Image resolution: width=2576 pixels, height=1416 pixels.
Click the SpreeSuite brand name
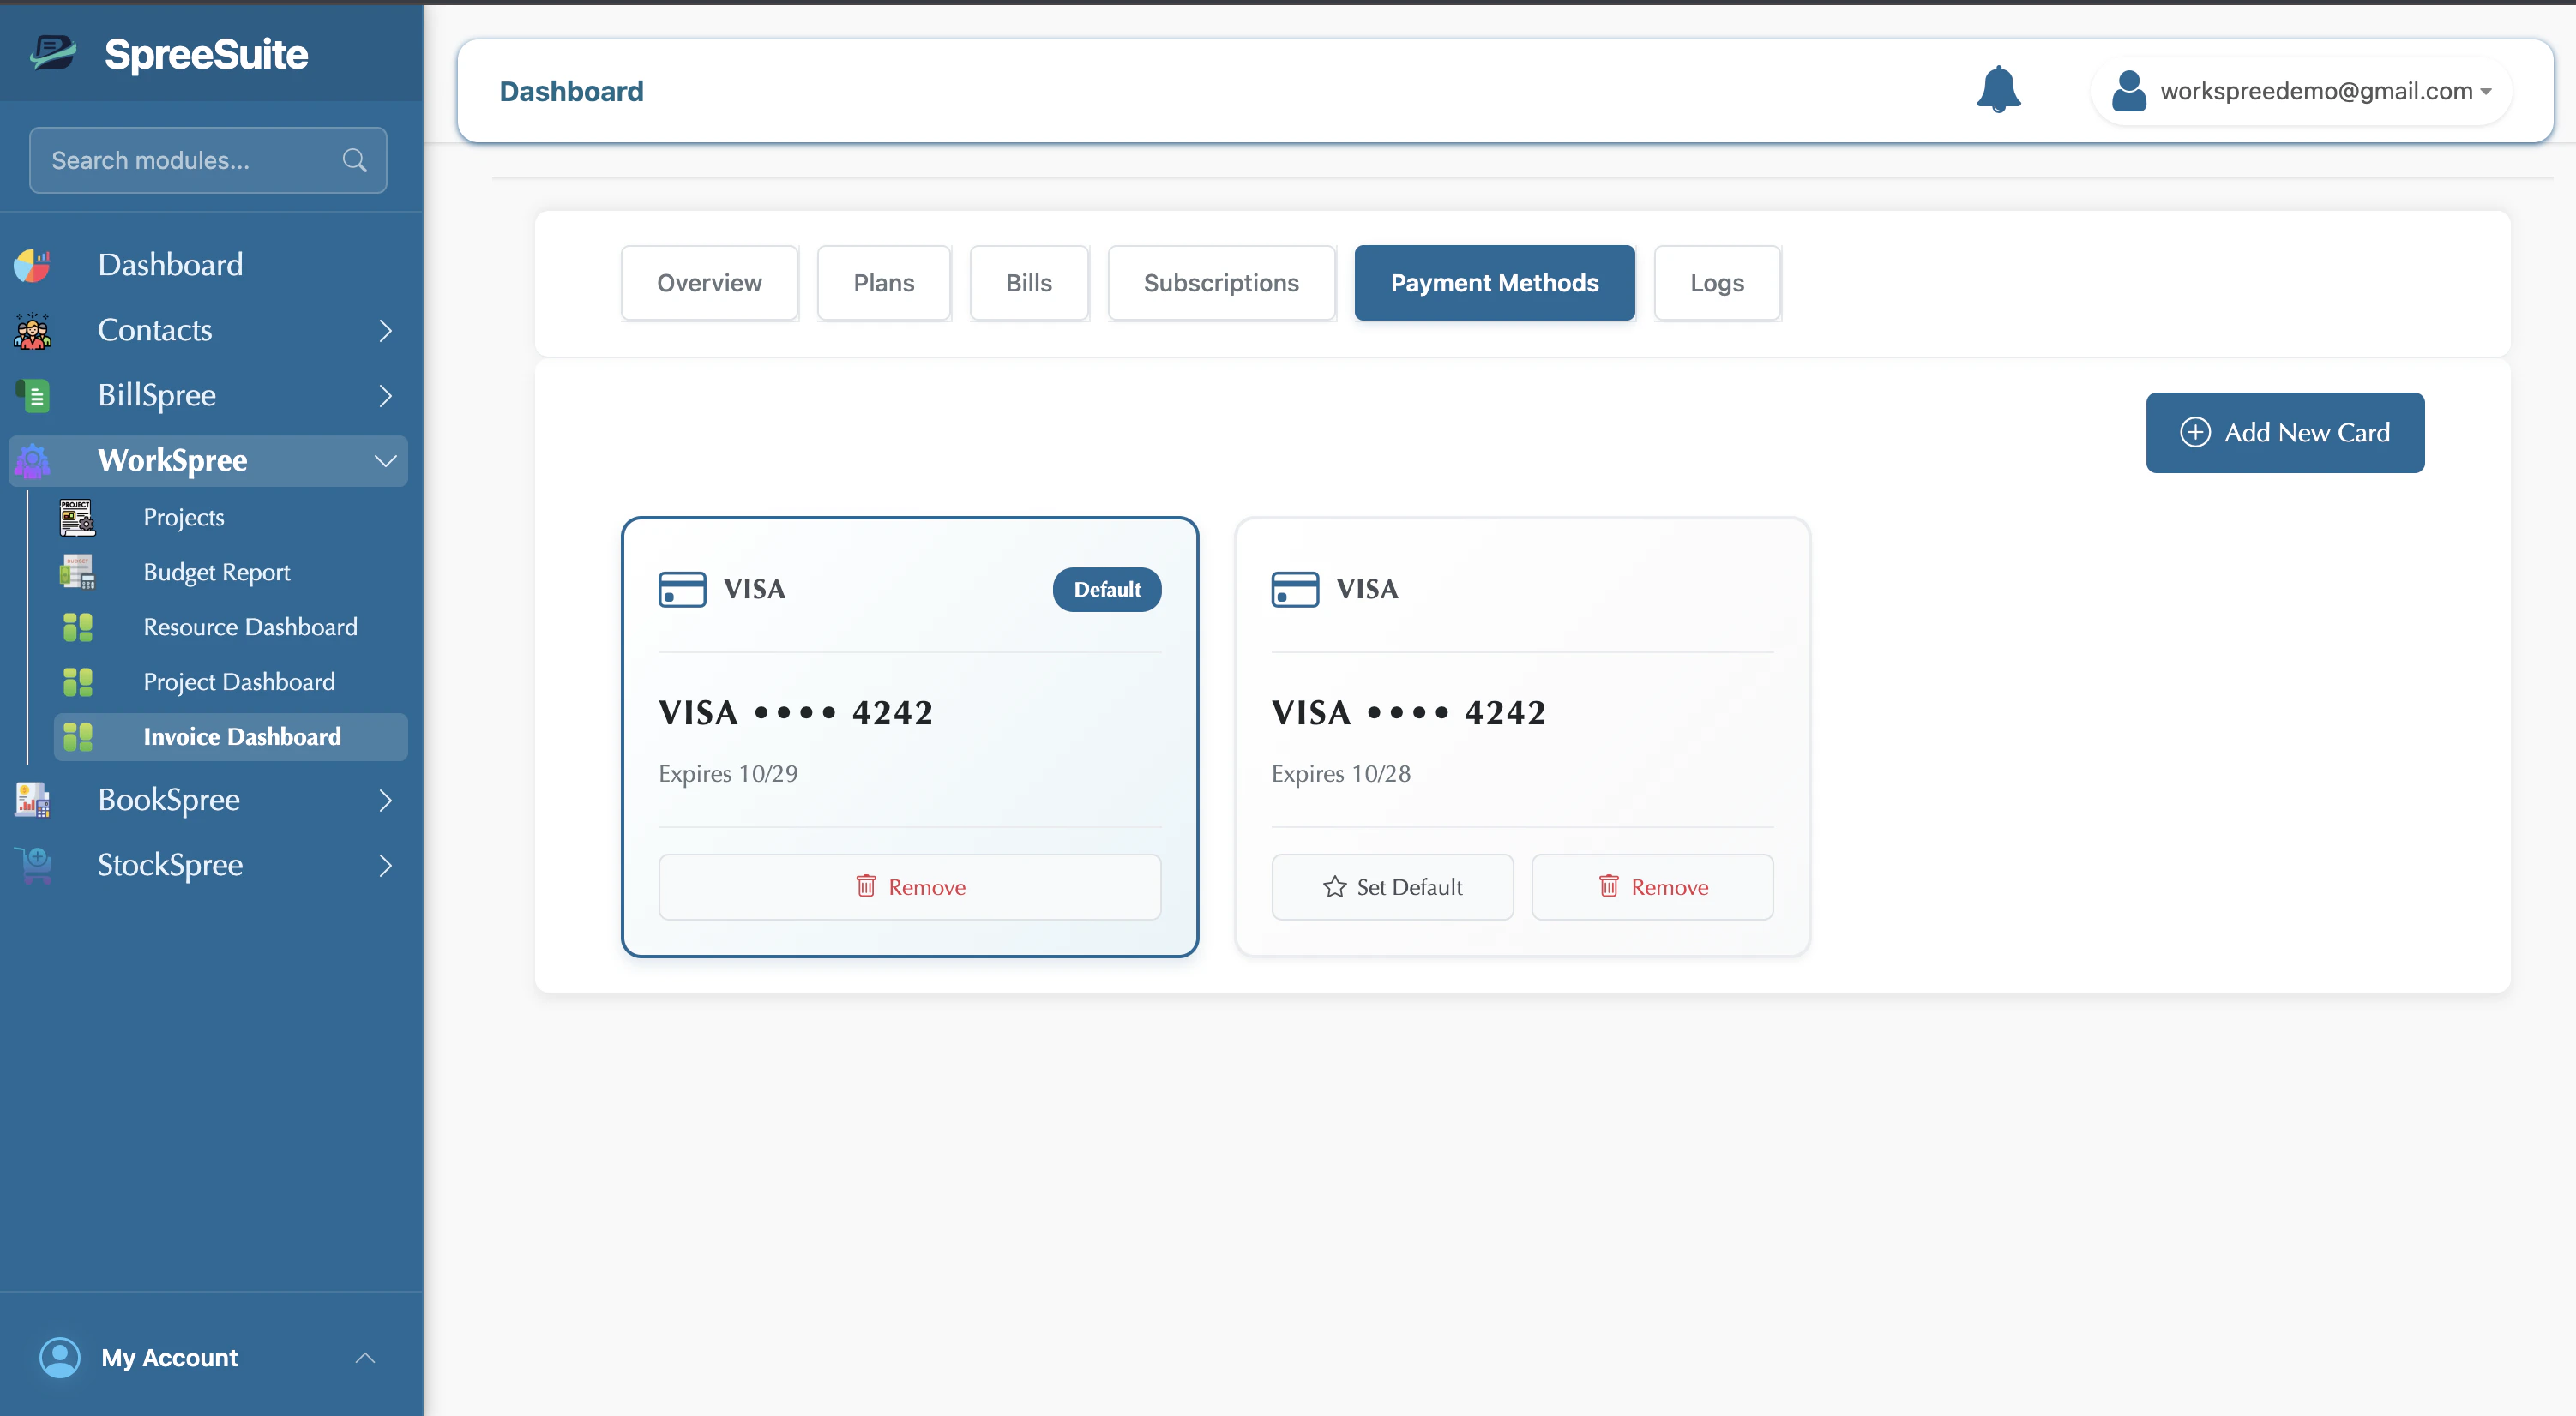[x=207, y=54]
